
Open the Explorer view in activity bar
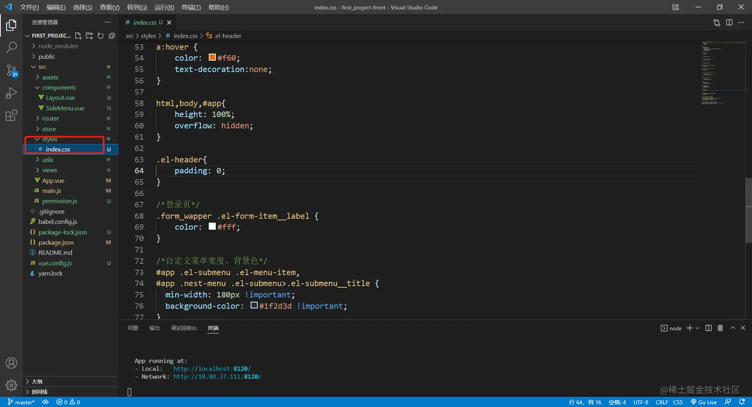tap(11, 25)
